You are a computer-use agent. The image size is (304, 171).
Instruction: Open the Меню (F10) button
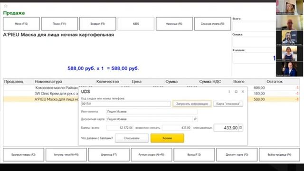[21, 24]
